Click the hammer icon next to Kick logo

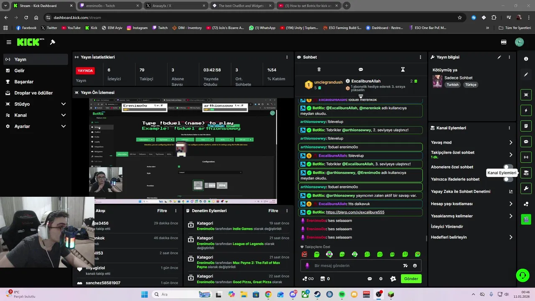pyautogui.click(x=53, y=42)
